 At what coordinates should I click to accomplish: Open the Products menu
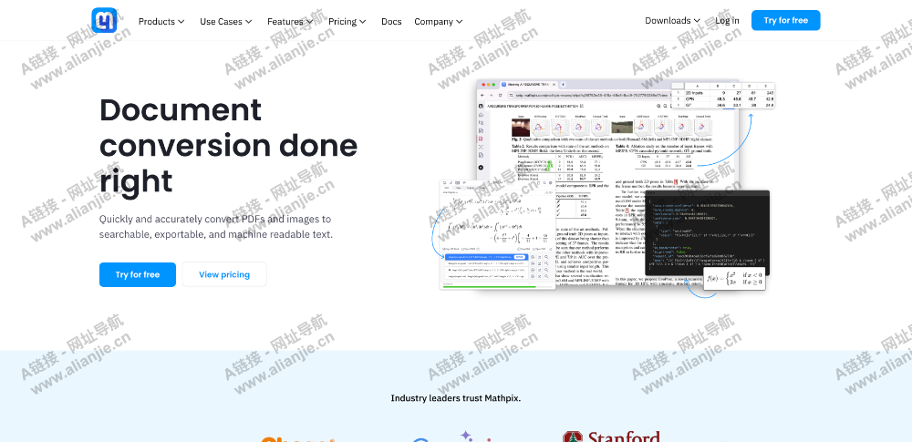[x=161, y=22]
